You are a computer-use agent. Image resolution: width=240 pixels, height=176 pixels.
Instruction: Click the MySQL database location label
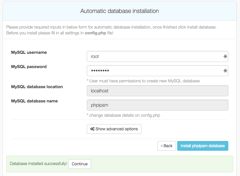coord(37,87)
